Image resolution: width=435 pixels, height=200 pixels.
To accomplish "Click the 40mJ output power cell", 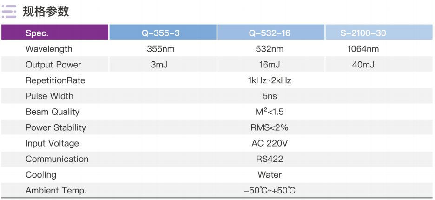I will [x=379, y=65].
